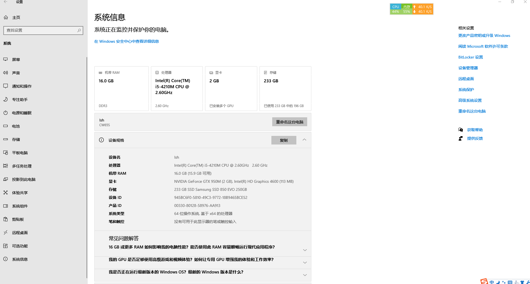Click the 复制 copy button
Viewport: 530px width, 284px height.
[x=284, y=140]
